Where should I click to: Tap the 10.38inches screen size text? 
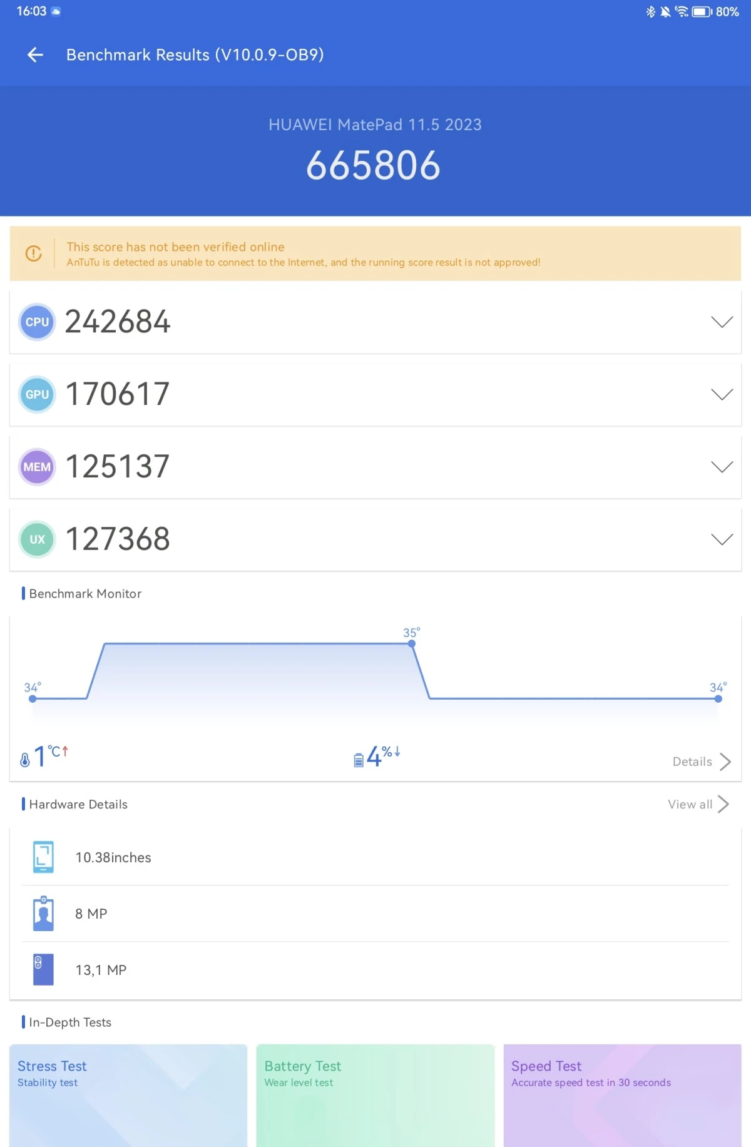pyautogui.click(x=113, y=857)
